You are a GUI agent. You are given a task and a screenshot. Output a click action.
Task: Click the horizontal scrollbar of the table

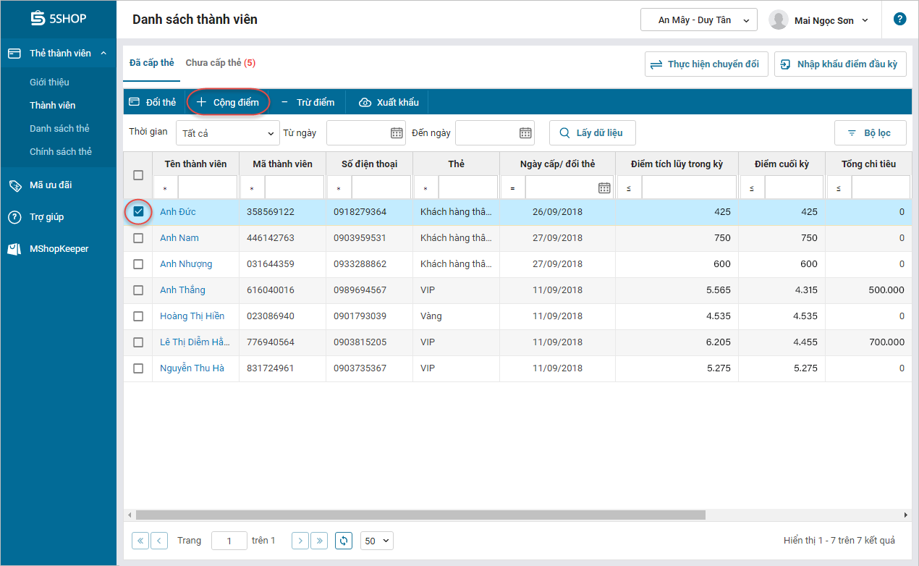(x=420, y=515)
